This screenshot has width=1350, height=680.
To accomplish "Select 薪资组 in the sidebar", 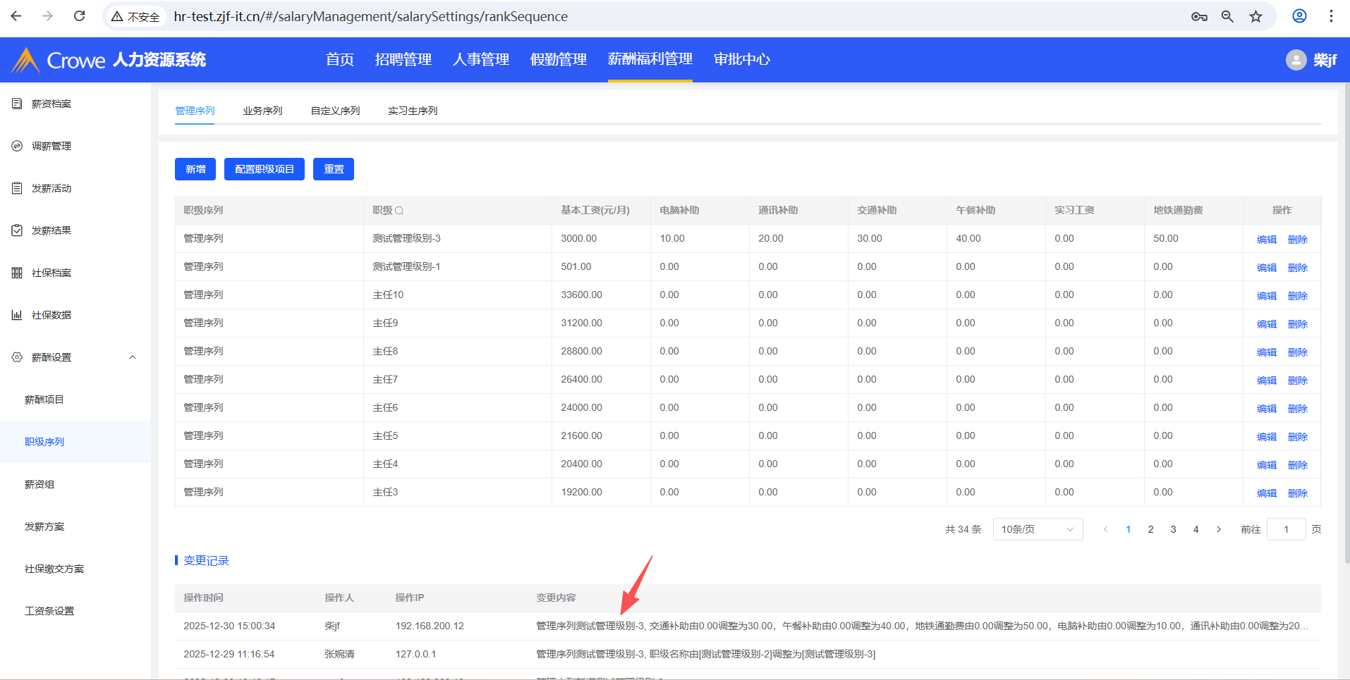I will (39, 484).
